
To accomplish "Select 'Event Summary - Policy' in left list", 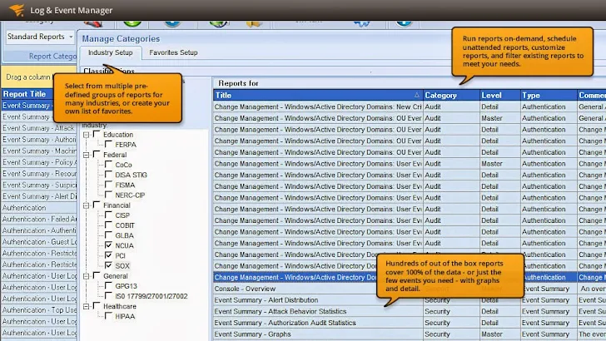I will [x=39, y=162].
